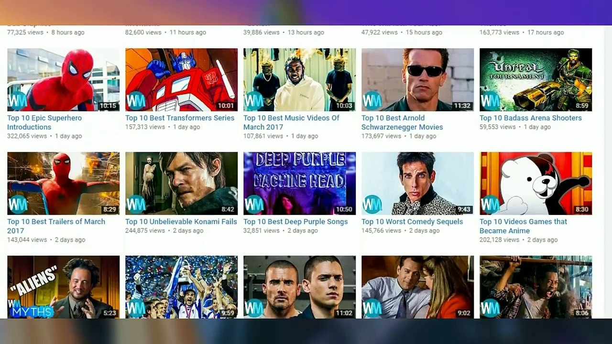Open the Worst Comedy Sequels thumbnail

(x=417, y=183)
